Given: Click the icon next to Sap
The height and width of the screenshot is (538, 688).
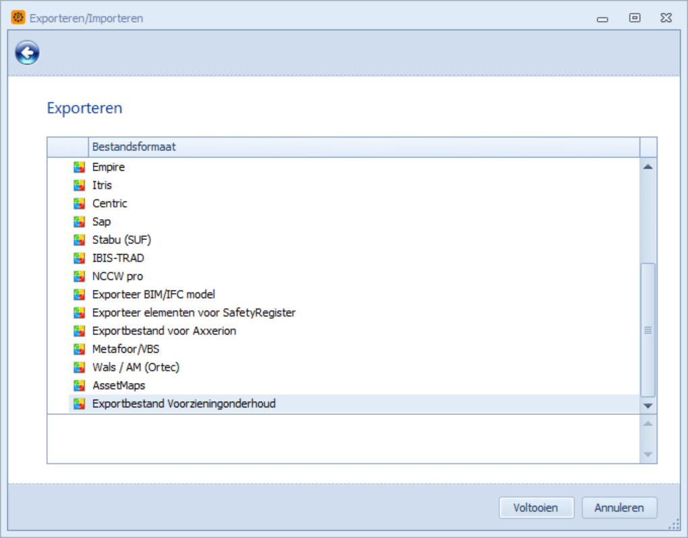Looking at the screenshot, I should click(79, 221).
